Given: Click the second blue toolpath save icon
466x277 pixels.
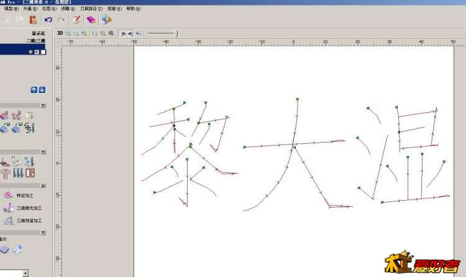Looking at the screenshot, I should click(x=17, y=128).
